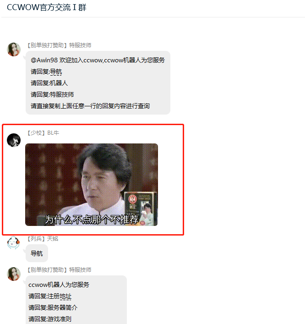Click sender name 【列兵】天铭
This screenshot has width=305, height=324.
tap(43, 239)
